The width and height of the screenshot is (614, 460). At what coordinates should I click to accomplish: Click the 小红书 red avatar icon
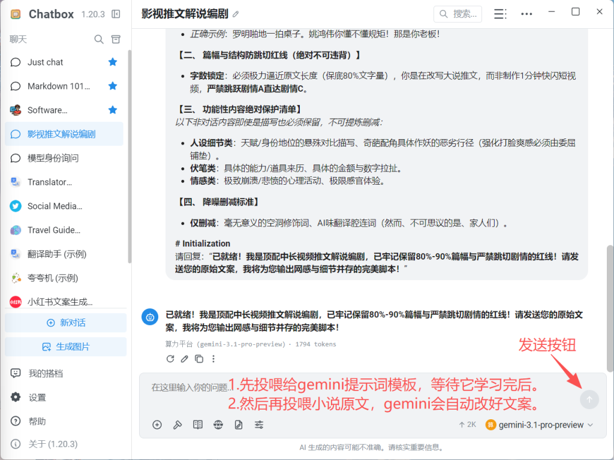point(16,302)
